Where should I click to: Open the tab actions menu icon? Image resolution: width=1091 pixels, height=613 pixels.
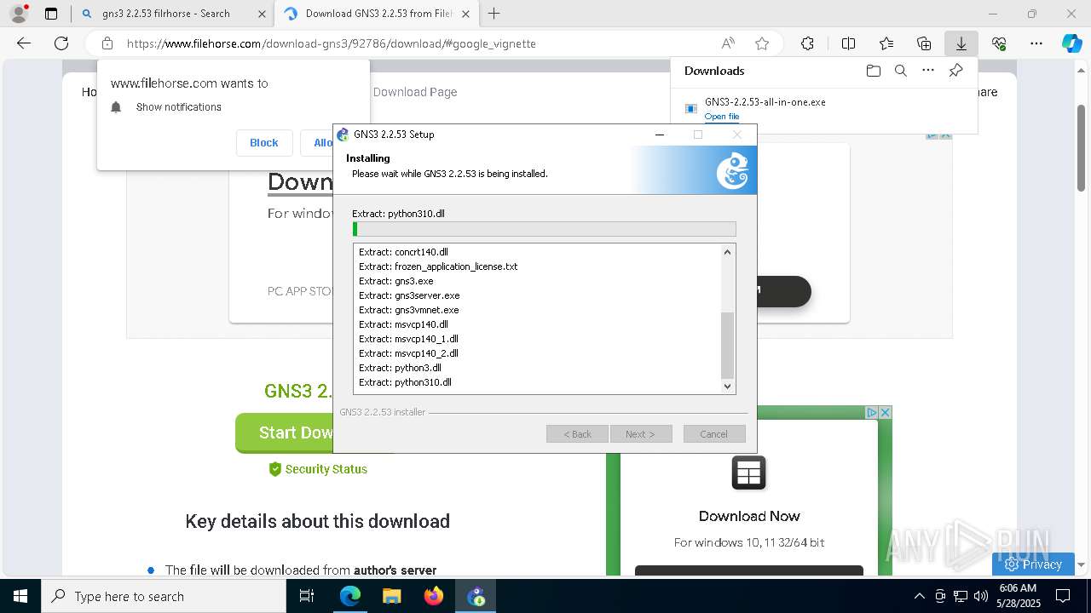[x=51, y=14]
